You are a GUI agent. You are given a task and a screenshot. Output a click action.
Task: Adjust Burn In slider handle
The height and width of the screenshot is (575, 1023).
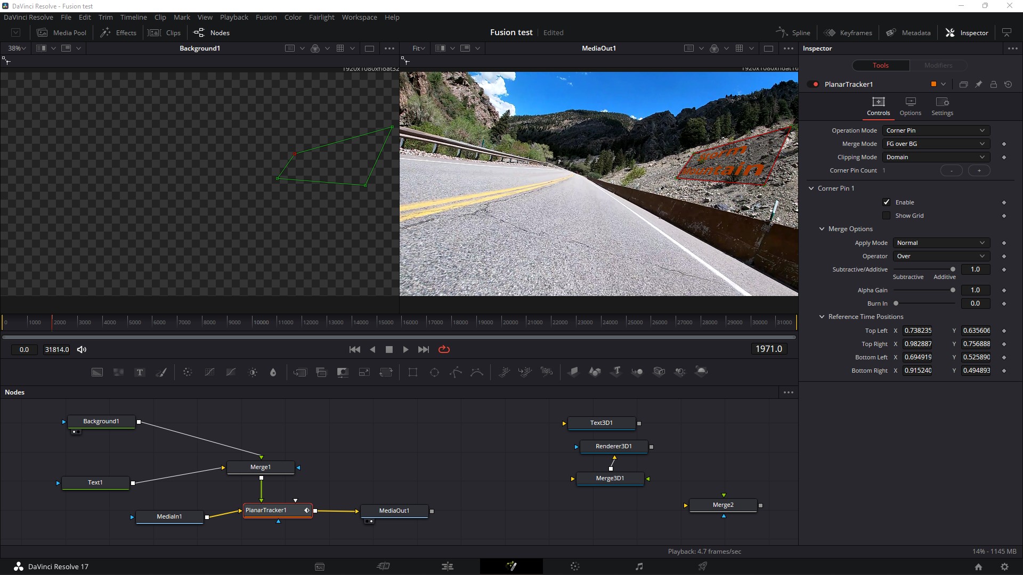tap(896, 303)
